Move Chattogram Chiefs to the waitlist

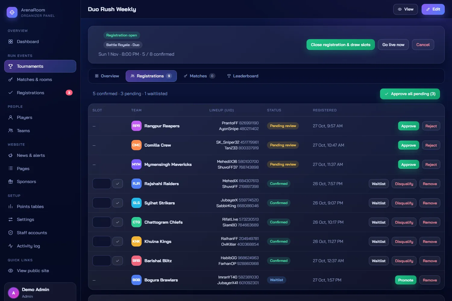(378, 222)
